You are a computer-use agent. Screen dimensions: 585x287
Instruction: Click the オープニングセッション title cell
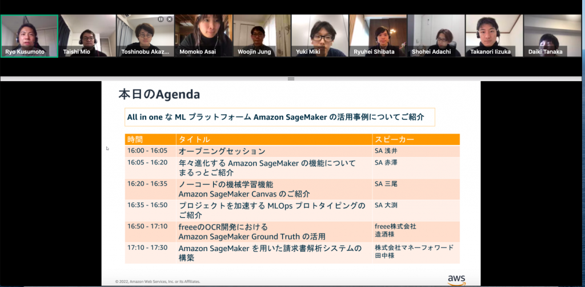click(274, 151)
